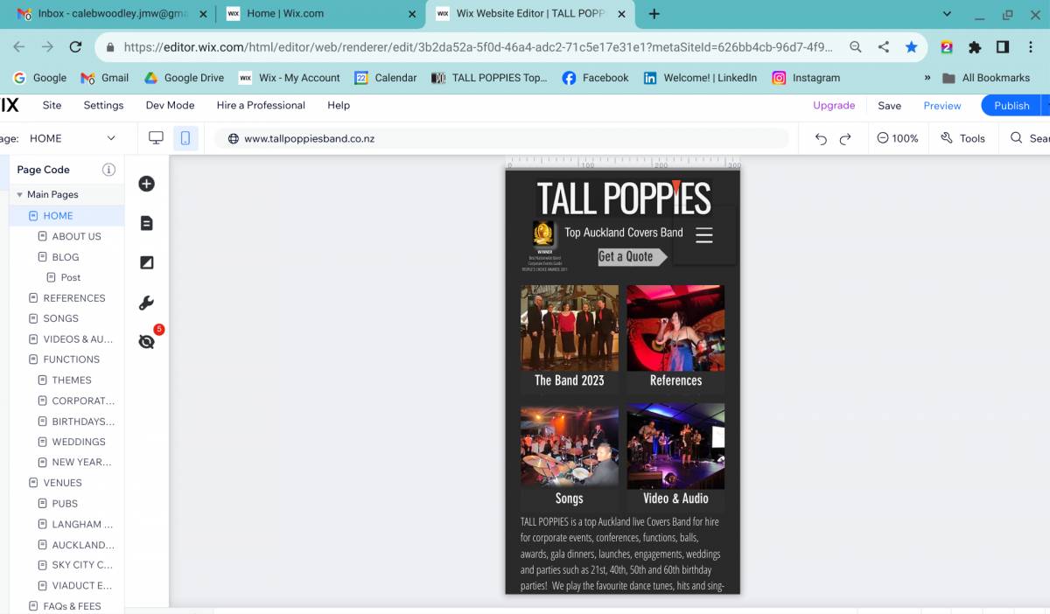Click the browser share icon in address bar

[x=884, y=47]
